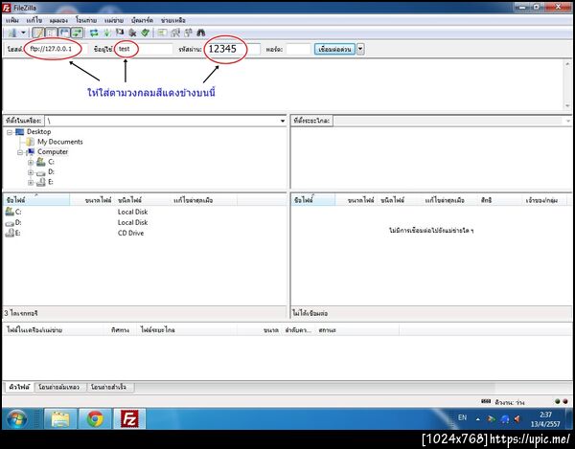This screenshot has width=575, height=449.
Task: Click the Cancel current operation icon
Action: click(120, 33)
